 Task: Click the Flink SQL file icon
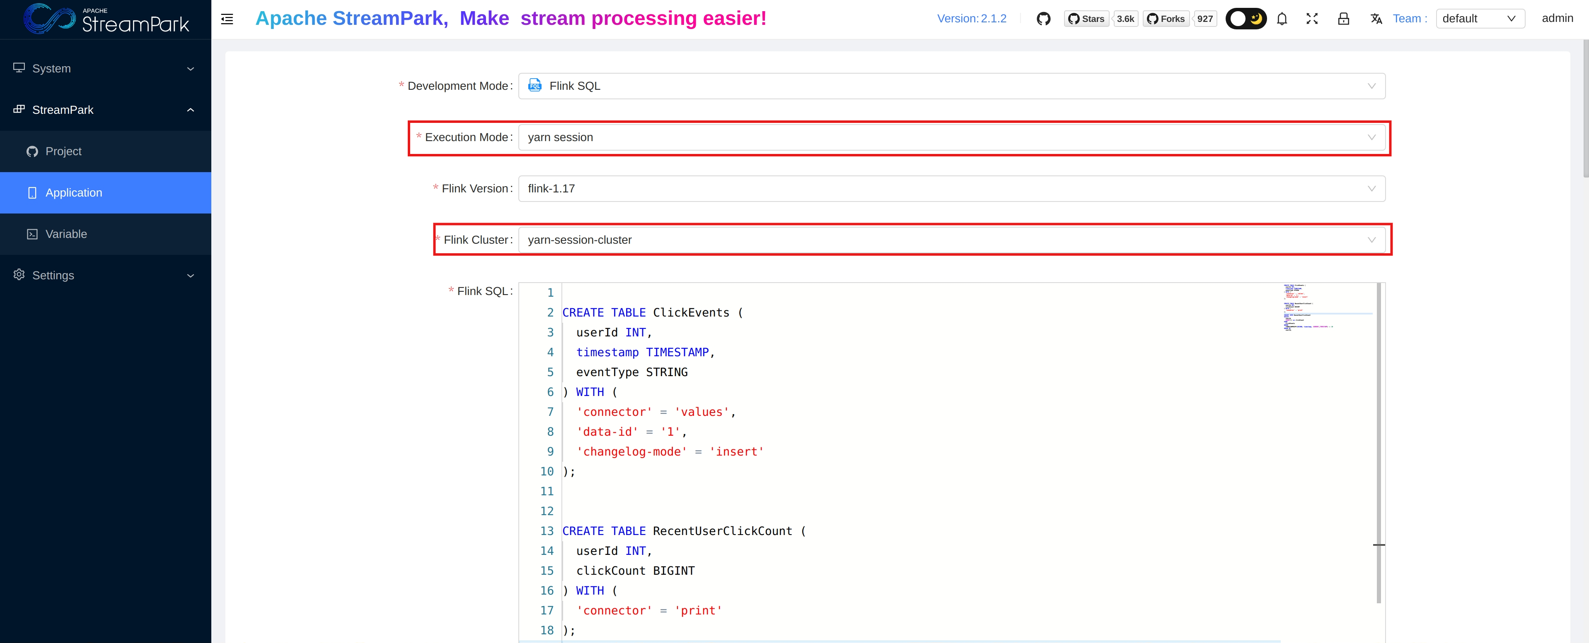coord(535,86)
